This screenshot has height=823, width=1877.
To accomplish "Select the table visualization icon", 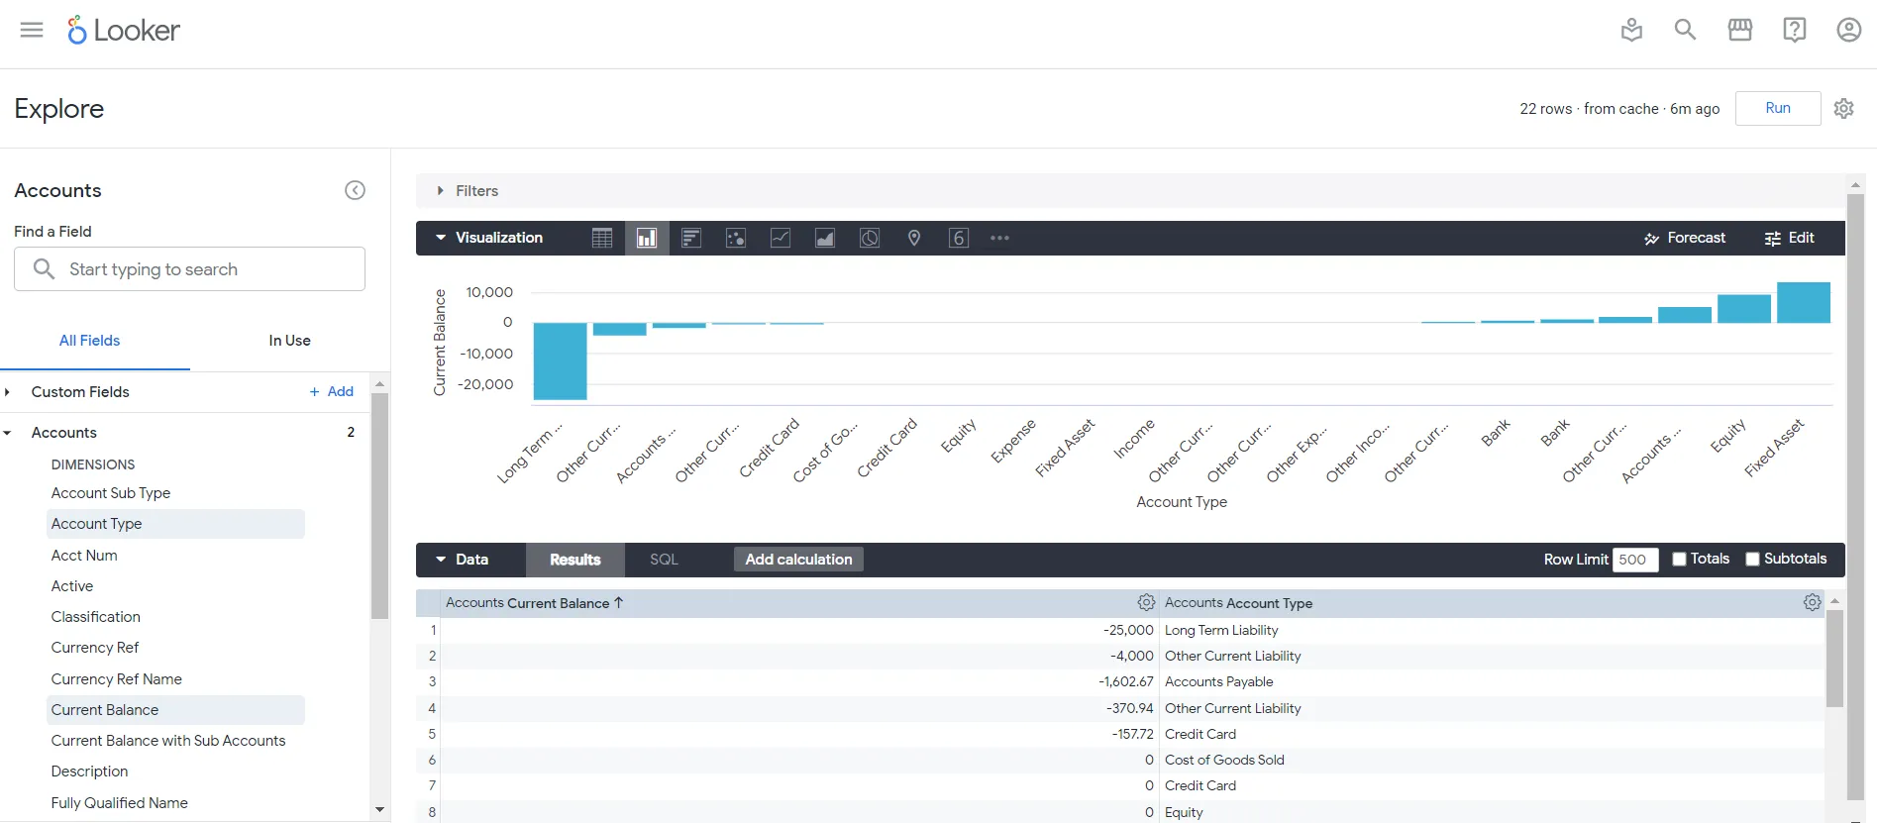I will pos(602,238).
